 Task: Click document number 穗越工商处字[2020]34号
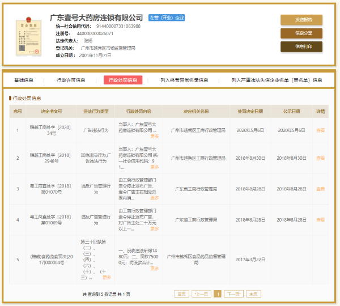pyautogui.click(x=50, y=130)
